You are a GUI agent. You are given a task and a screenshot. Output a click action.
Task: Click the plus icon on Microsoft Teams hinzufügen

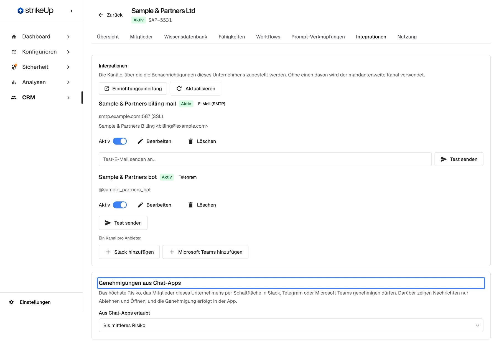172,252
